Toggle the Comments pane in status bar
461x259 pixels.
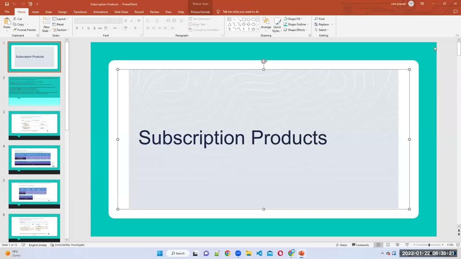(361, 245)
